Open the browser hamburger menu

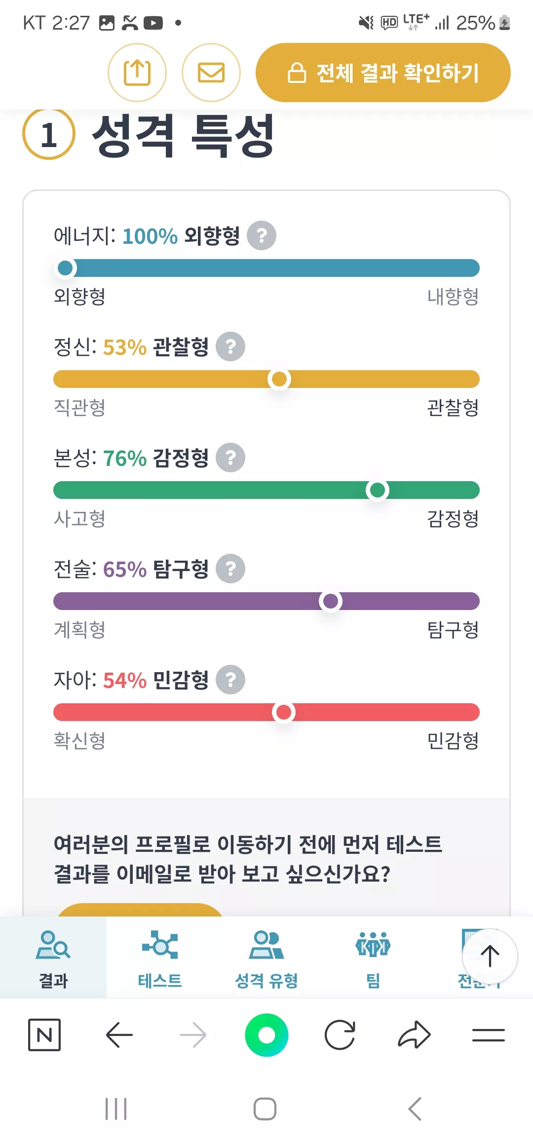(489, 1035)
